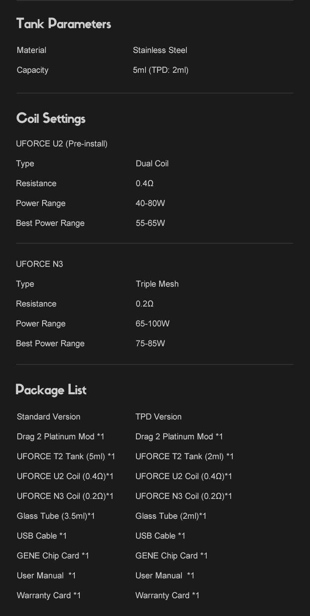Click the TPD Version column header
The width and height of the screenshot is (310, 616).
[x=159, y=417]
